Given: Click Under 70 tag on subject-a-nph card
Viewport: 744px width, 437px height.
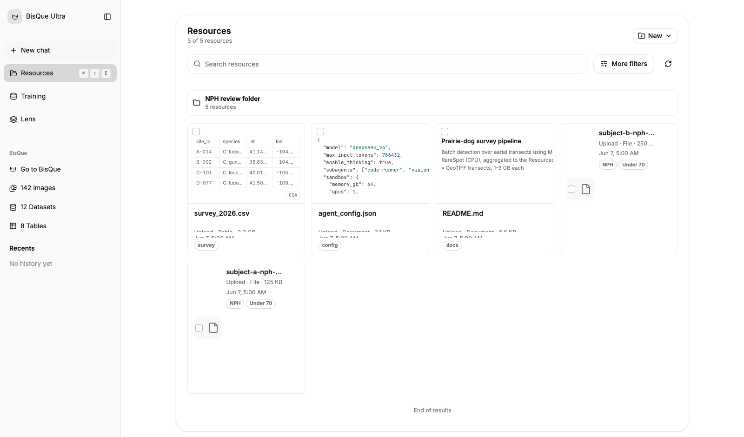Looking at the screenshot, I should tap(261, 304).
